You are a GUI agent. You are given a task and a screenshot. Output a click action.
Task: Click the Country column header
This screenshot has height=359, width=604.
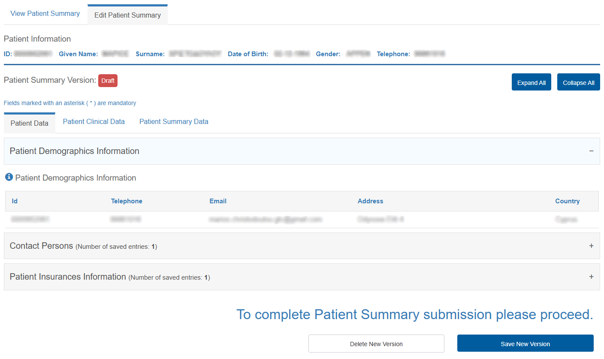567,201
